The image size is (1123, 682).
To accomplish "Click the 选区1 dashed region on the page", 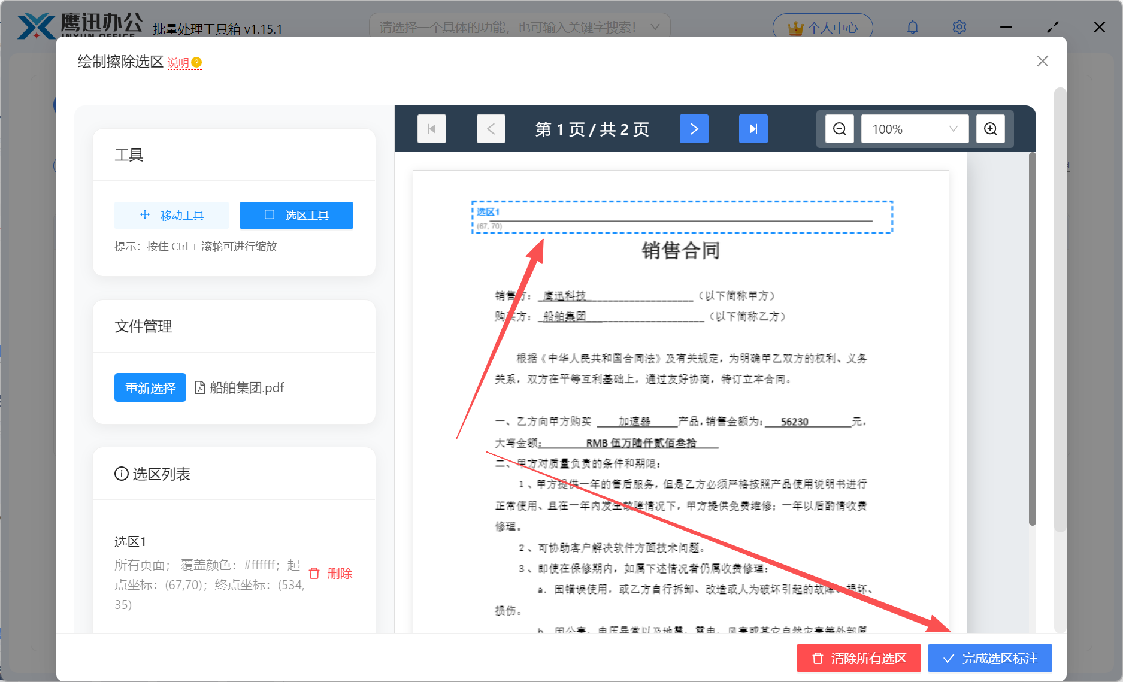I will [682, 217].
